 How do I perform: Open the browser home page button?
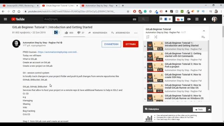point(19,12)
